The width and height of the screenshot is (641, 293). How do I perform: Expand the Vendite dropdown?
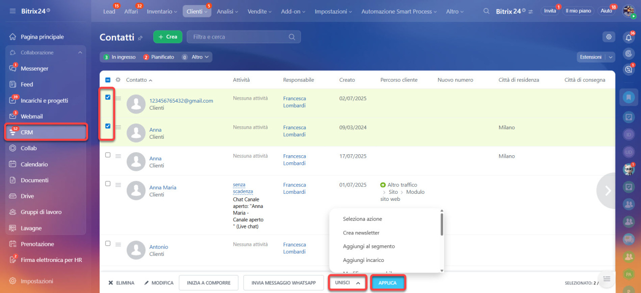click(x=259, y=11)
